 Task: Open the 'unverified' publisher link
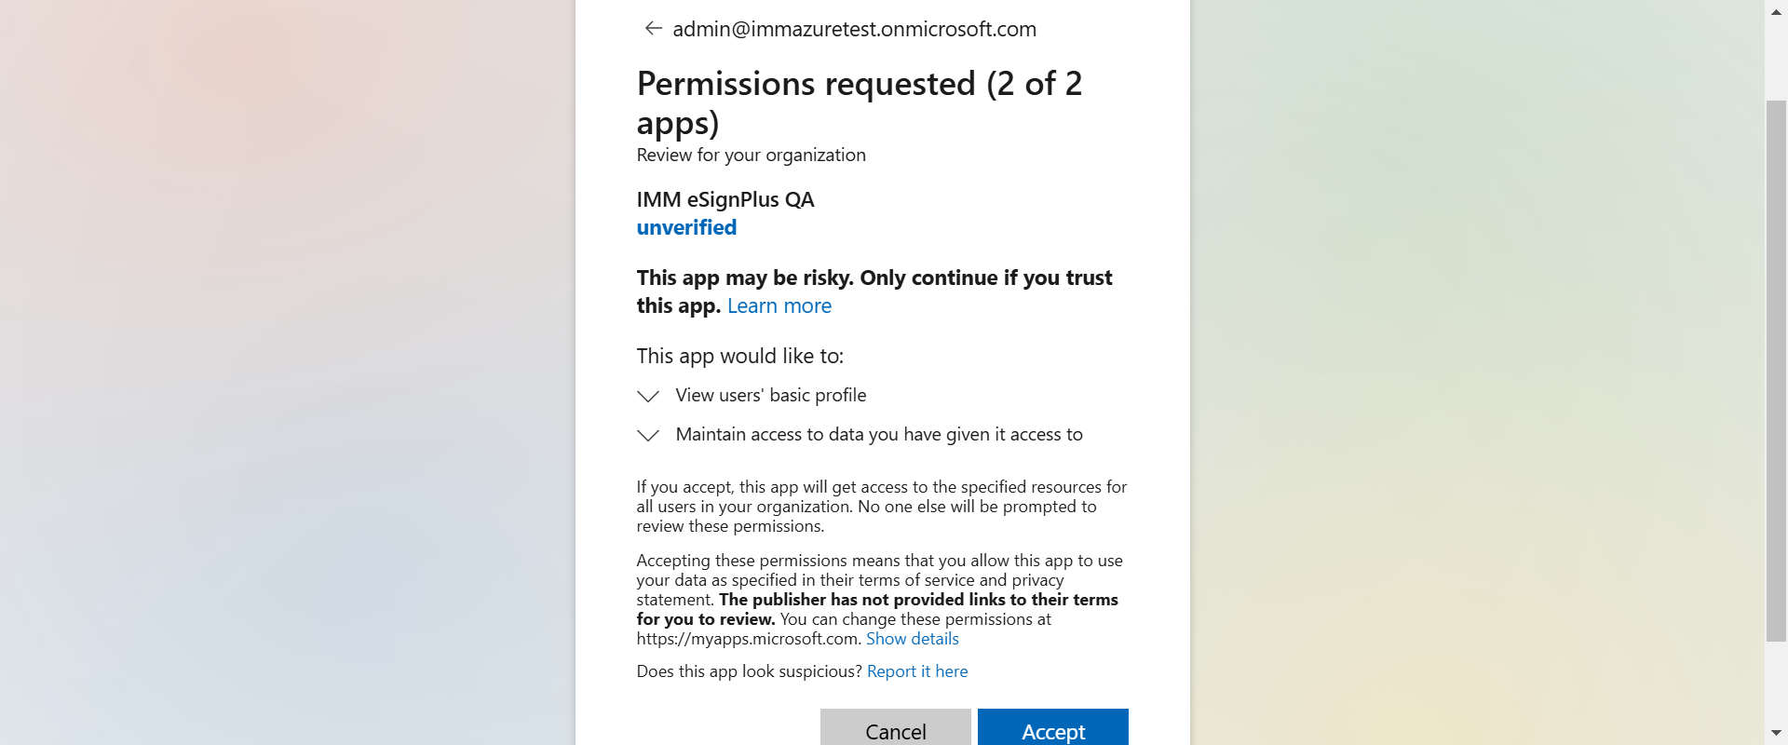(686, 228)
